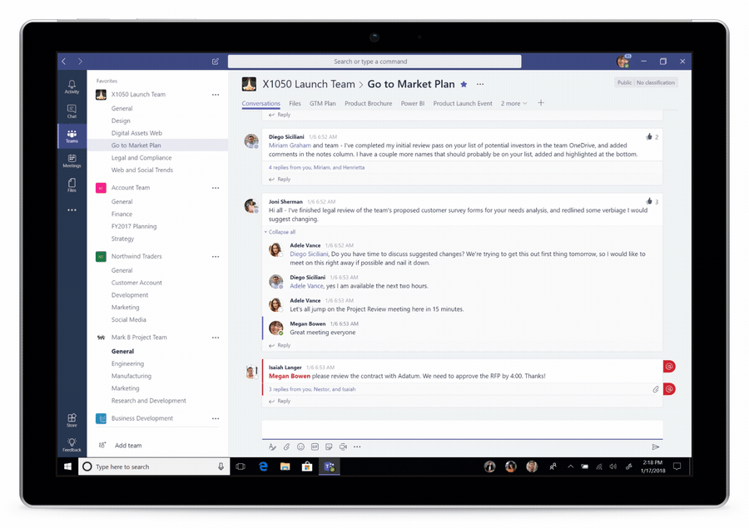The image size is (749, 528).
Task: Open Files in the left rail
Action: 72,185
